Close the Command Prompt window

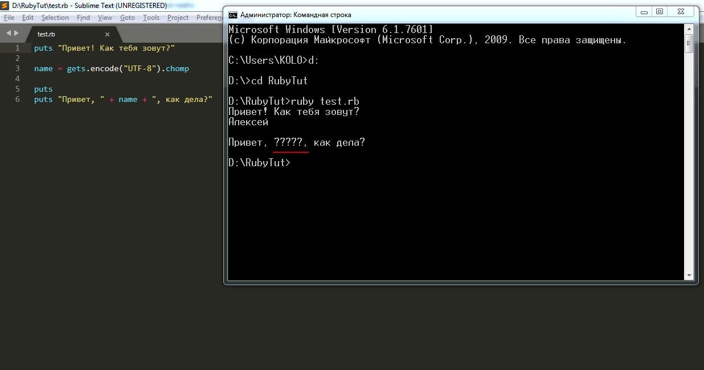[x=681, y=11]
